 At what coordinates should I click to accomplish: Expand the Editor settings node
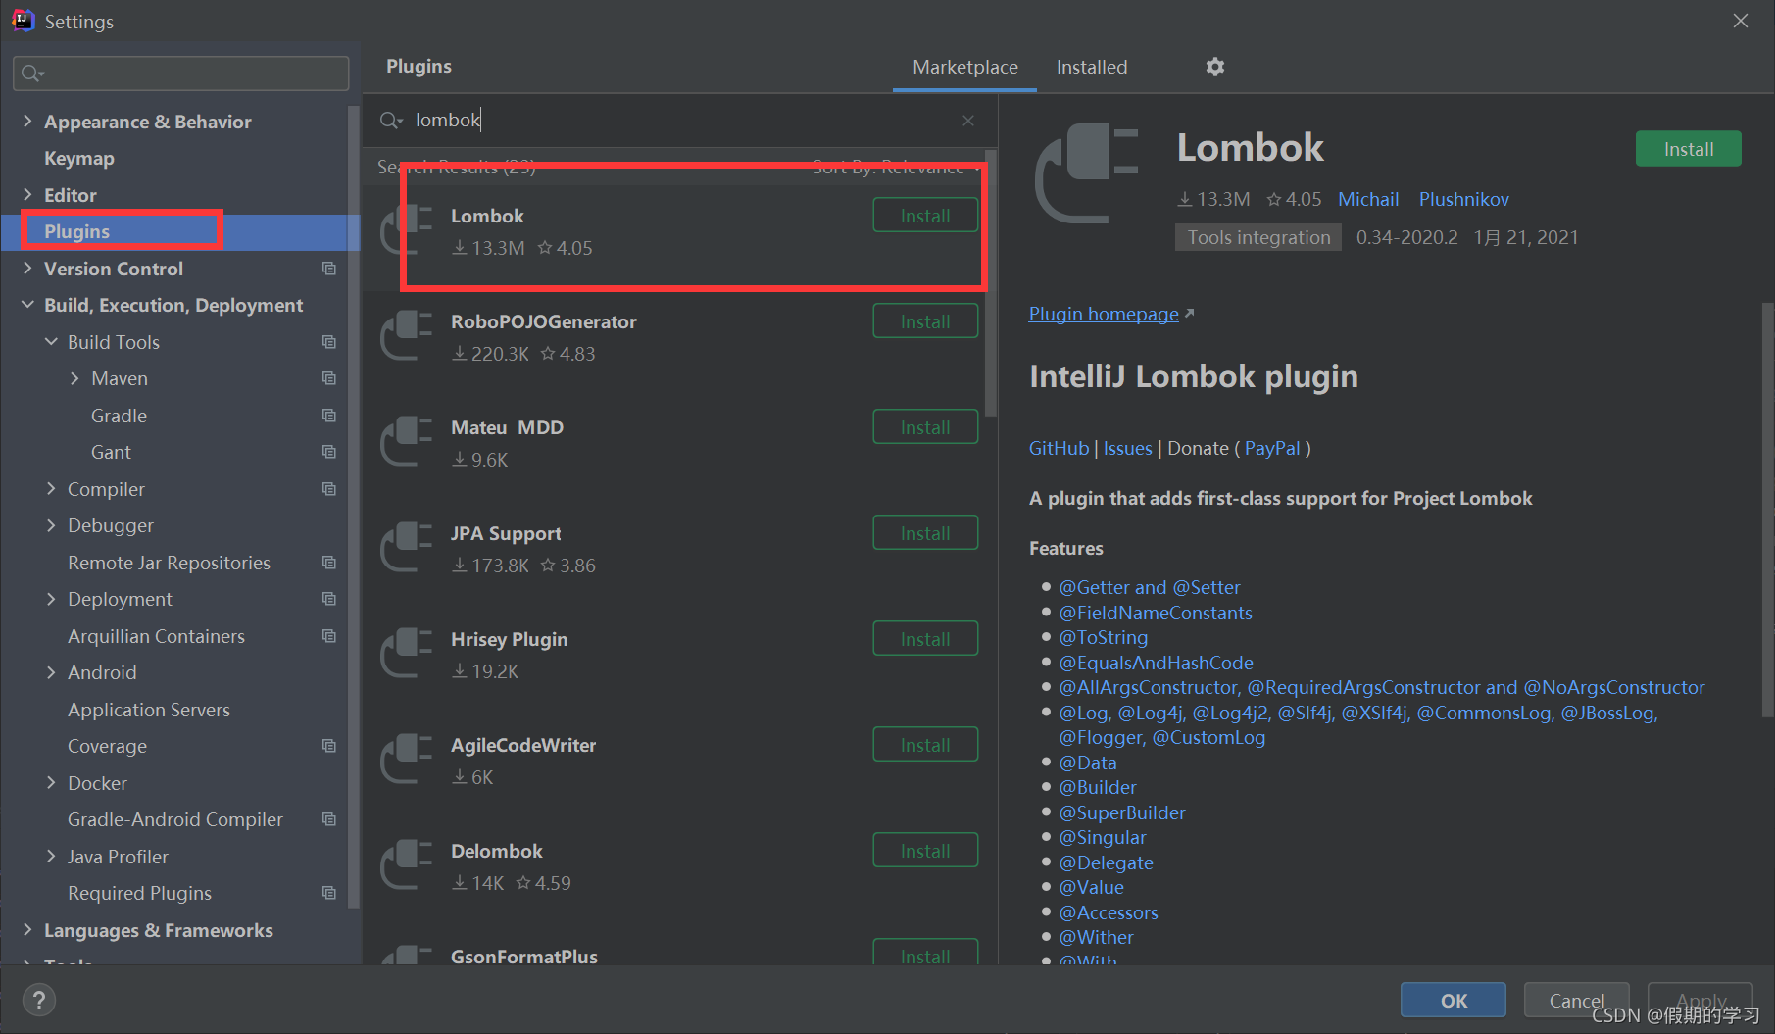(27, 194)
